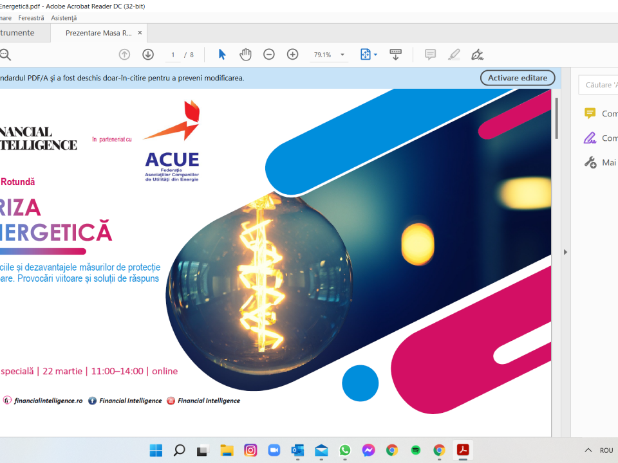Add a sticky note comment
618x463 pixels.
tap(430, 55)
